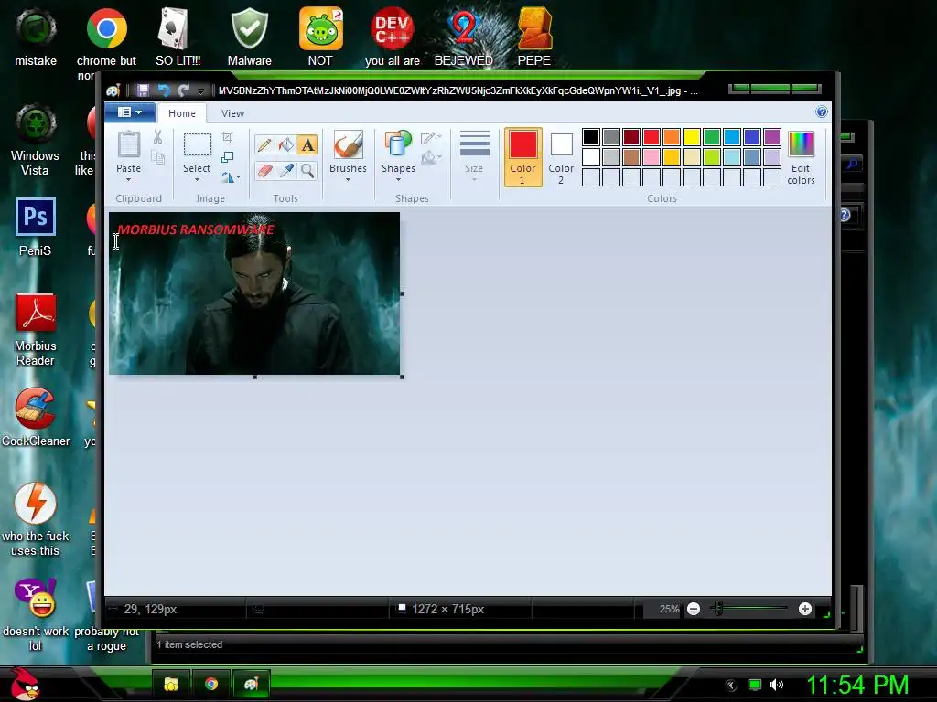Open Customize Quick Access Toolbar arrow

201,90
